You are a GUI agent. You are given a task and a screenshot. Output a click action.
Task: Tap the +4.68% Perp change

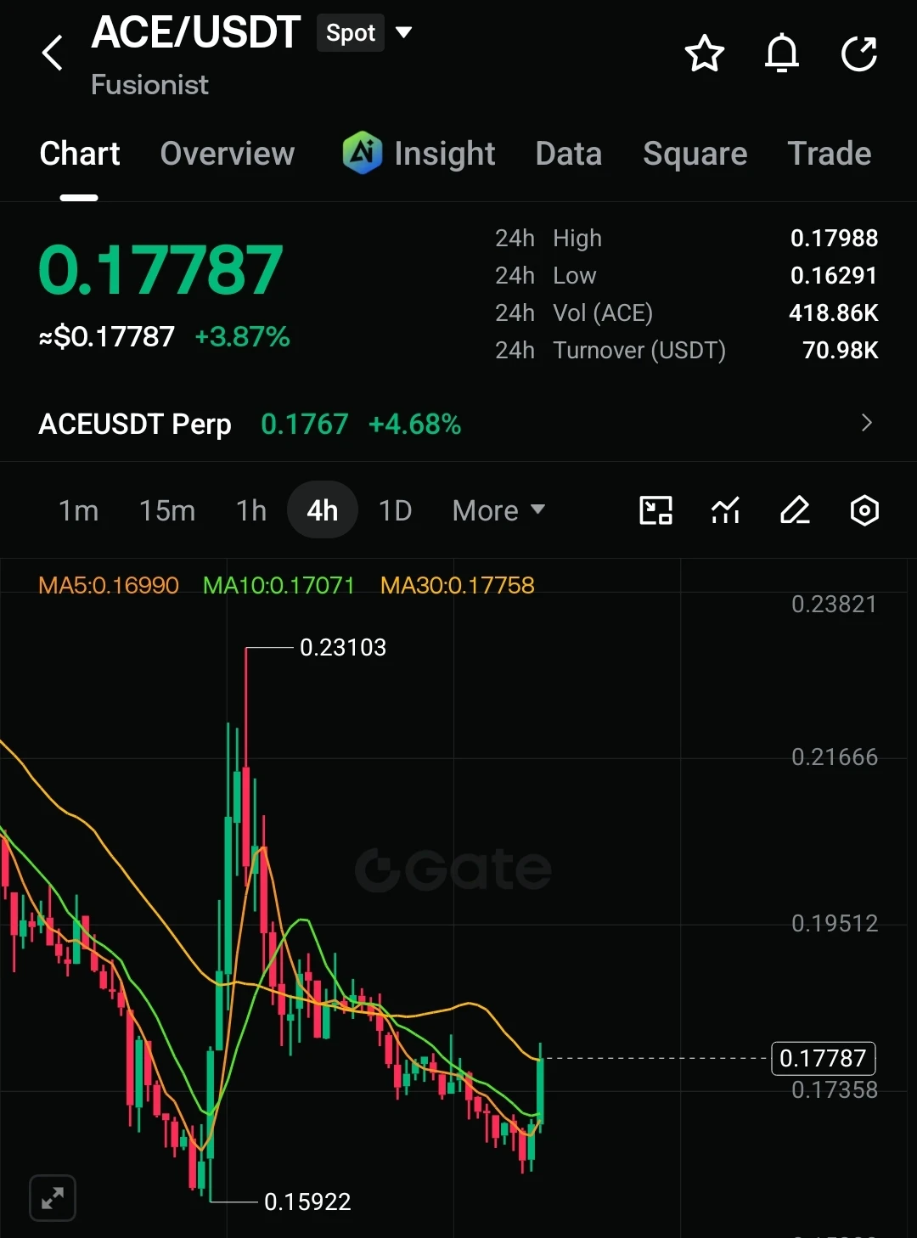[415, 424]
